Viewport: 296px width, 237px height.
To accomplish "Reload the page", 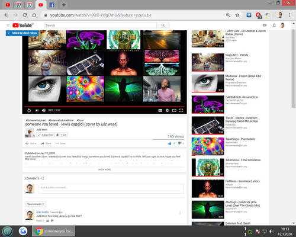I will pos(25,15).
